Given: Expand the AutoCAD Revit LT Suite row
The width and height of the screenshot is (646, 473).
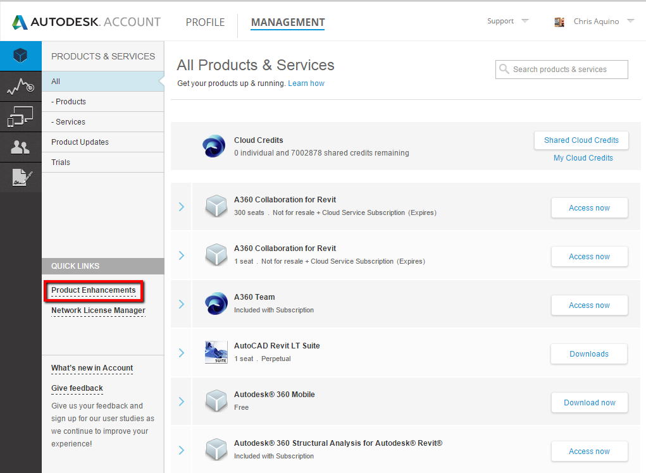Looking at the screenshot, I should tap(182, 353).
